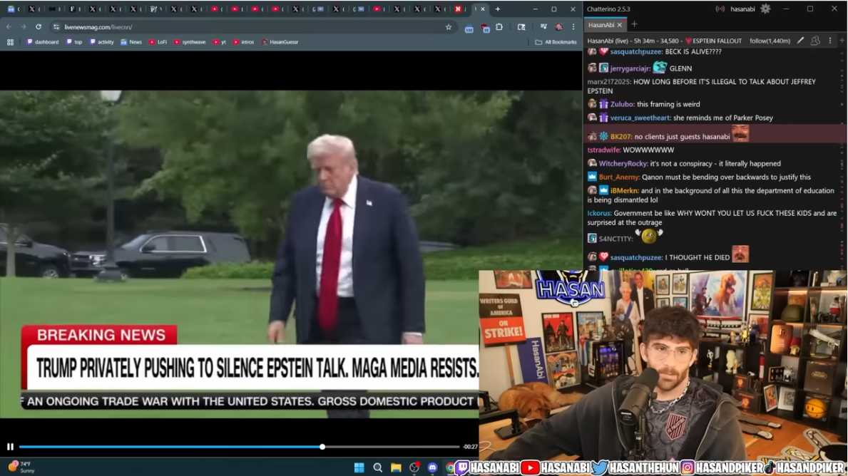
Task: Open the Chrome apps grid in bookmarks bar
Action: [10, 41]
